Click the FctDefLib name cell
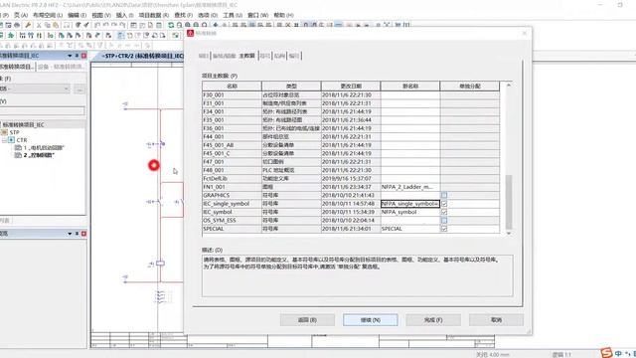The image size is (636, 358). click(232, 179)
